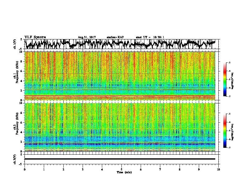
Task: Click the "-7" label on ch.2 color bar
Action: coord(229,147)
